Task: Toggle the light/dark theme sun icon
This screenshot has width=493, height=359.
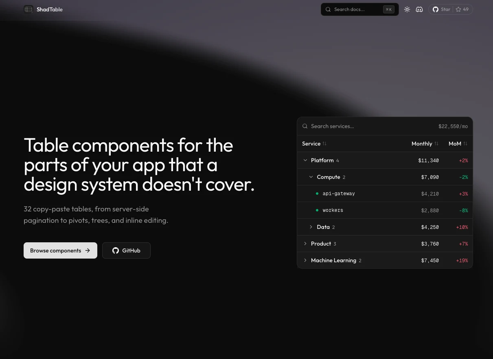Action: (407, 9)
